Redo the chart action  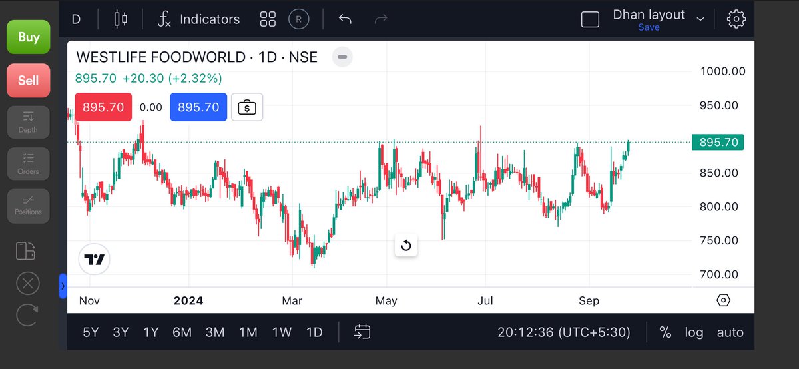point(381,19)
